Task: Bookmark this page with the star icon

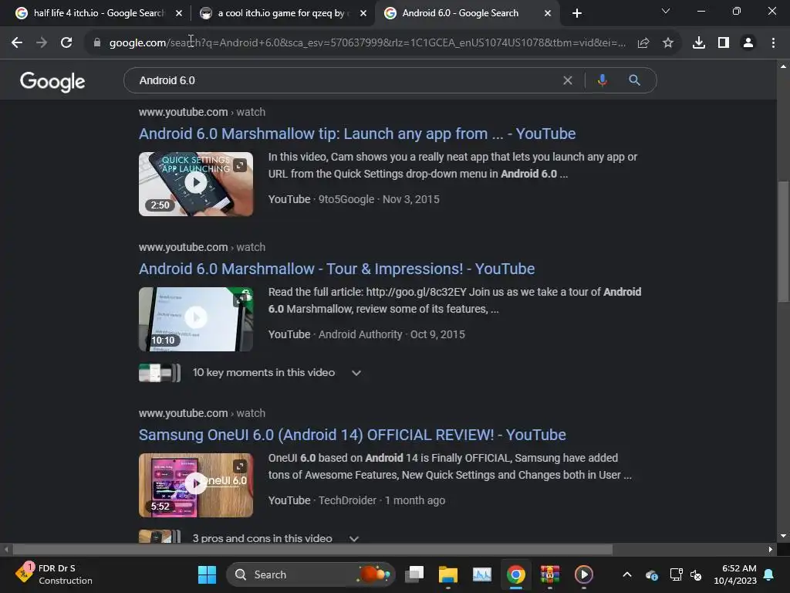Action: click(x=668, y=43)
